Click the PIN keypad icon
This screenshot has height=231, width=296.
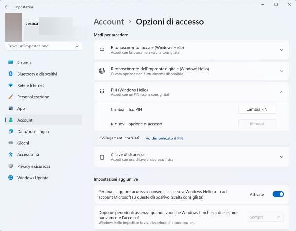(x=102, y=92)
